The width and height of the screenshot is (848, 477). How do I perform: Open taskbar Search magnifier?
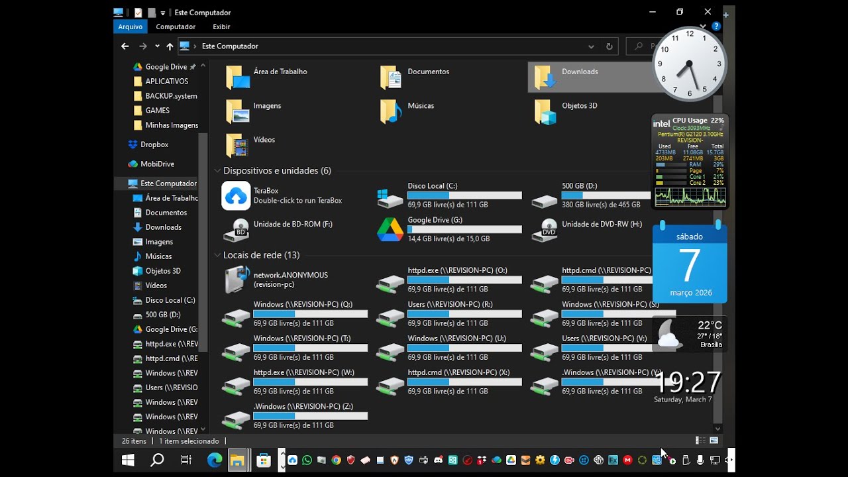[x=157, y=460]
